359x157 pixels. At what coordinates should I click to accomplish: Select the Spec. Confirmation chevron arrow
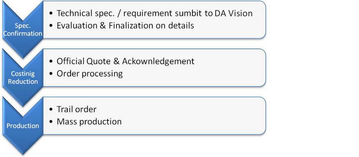(23, 28)
